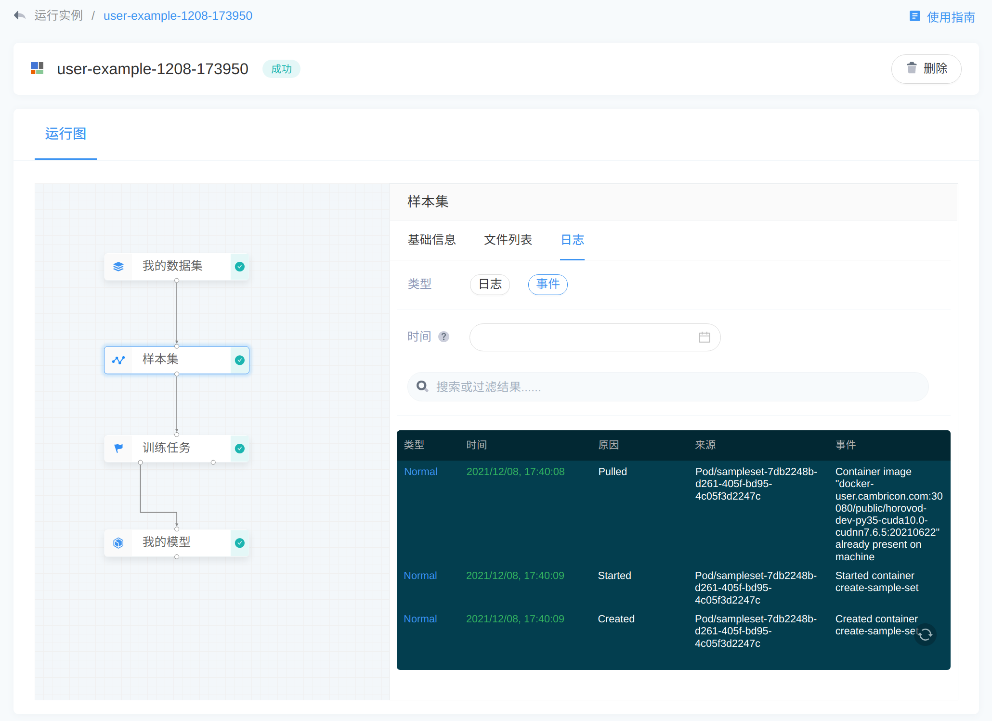Click the layers icon on 我的数据集 node
This screenshot has width=992, height=721.
tap(118, 266)
